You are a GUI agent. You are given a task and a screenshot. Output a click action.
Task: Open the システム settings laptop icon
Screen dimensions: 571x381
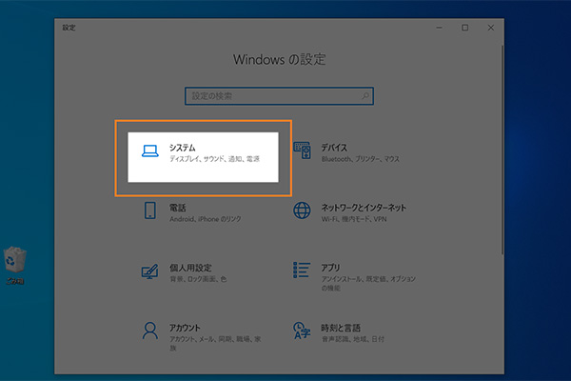coord(150,150)
